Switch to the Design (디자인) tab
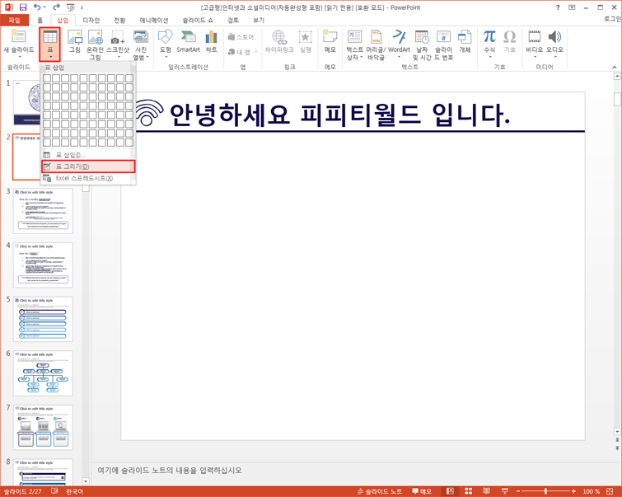622x497 pixels. tap(91, 20)
